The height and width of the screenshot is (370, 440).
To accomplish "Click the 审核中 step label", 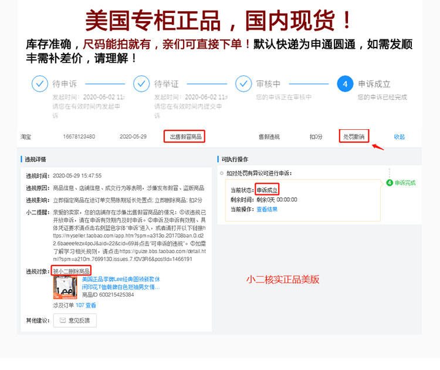I will tap(268, 84).
